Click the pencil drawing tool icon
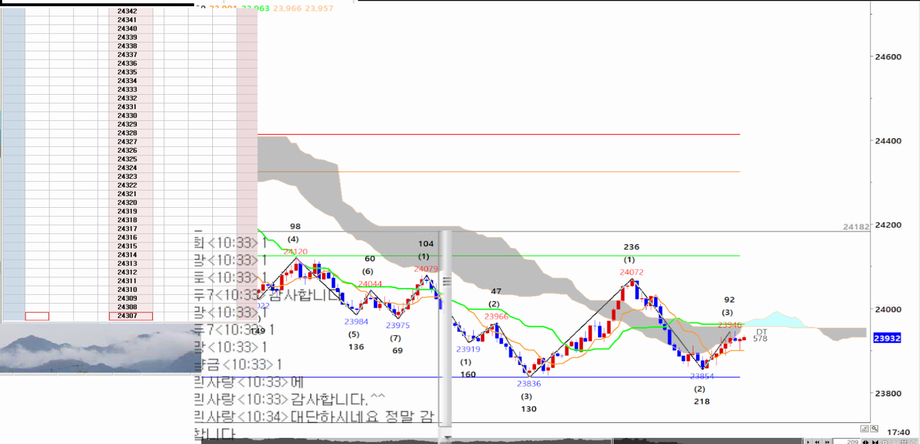 [864, 428]
